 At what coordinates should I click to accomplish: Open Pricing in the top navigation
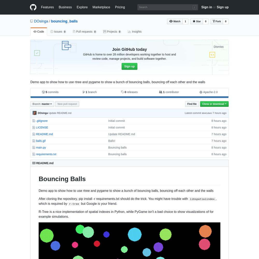point(120,7)
